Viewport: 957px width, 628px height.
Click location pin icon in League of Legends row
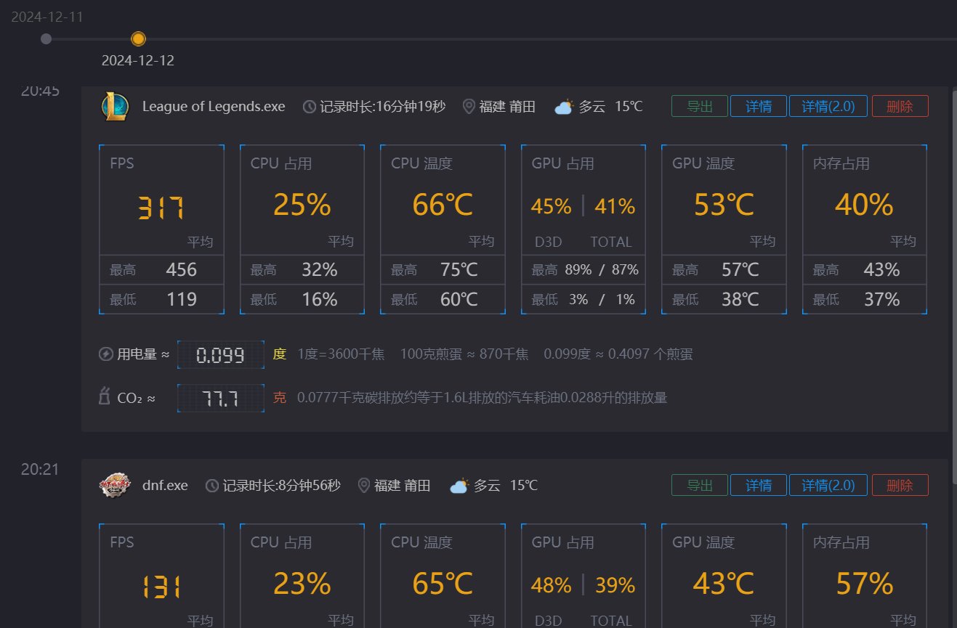[469, 107]
